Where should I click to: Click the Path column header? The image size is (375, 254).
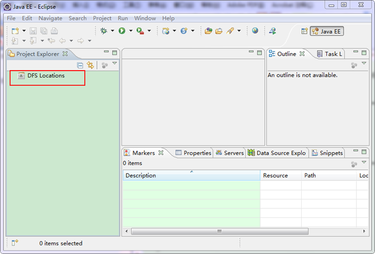329,176
